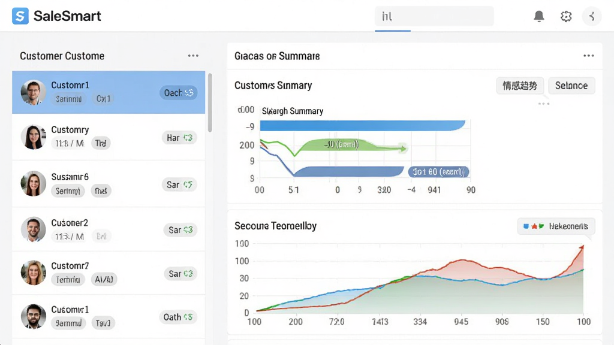Click the Serinnyi tag under Sussımr6
This screenshot has height=345, width=614.
68,191
